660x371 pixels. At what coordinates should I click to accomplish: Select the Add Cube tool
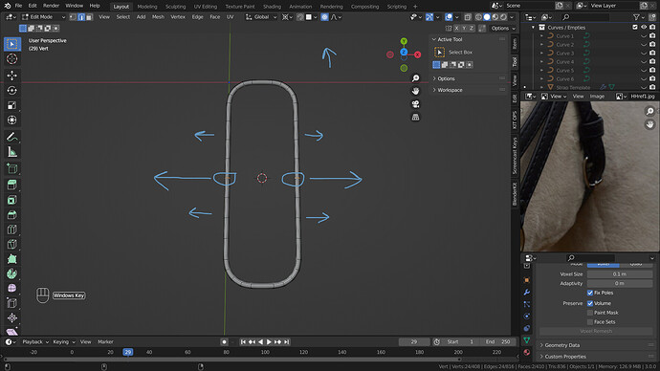[11, 168]
